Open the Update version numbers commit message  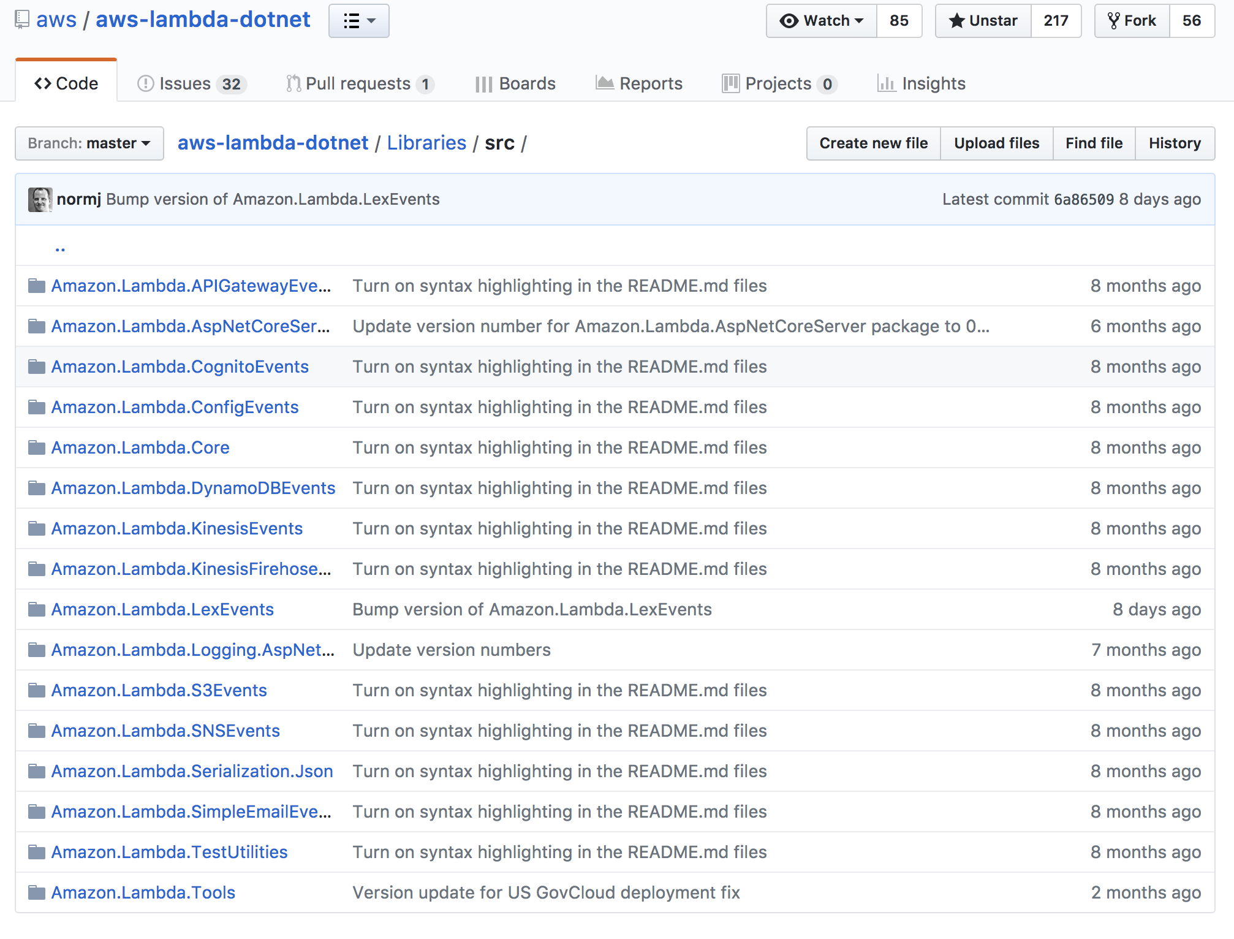[452, 650]
